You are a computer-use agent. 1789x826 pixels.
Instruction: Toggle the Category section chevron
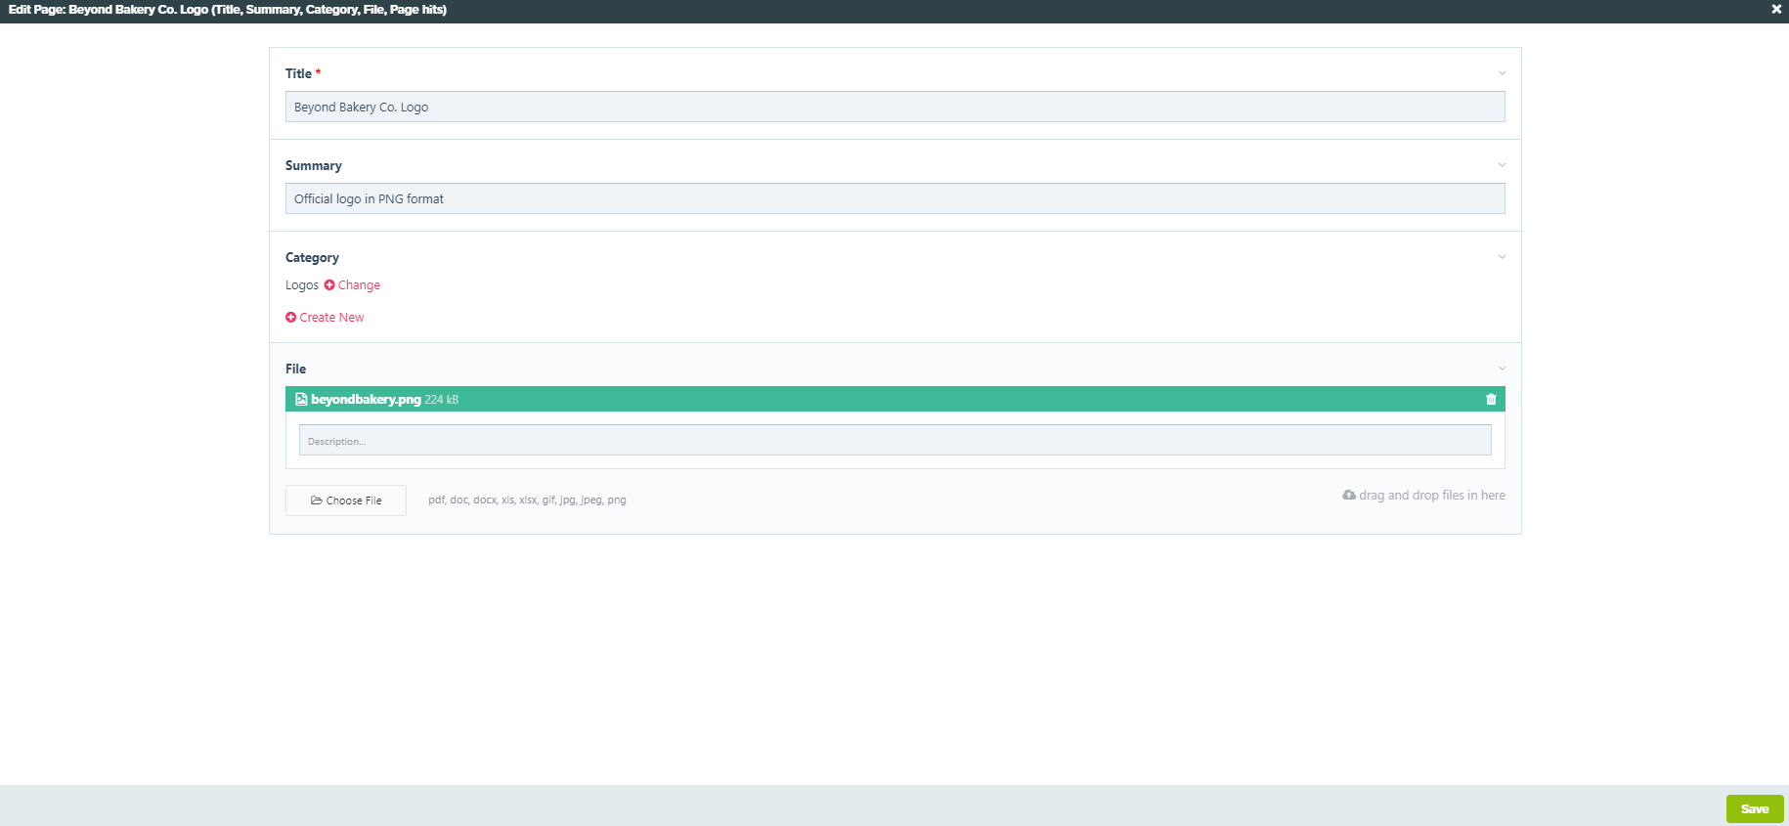[1502, 257]
